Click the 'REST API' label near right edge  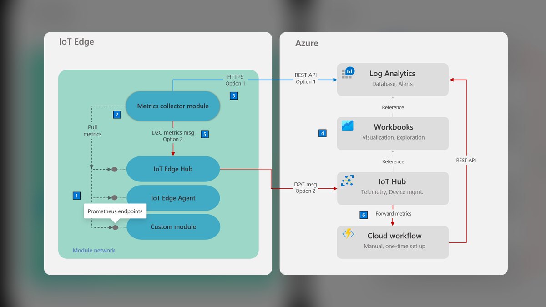coord(466,161)
